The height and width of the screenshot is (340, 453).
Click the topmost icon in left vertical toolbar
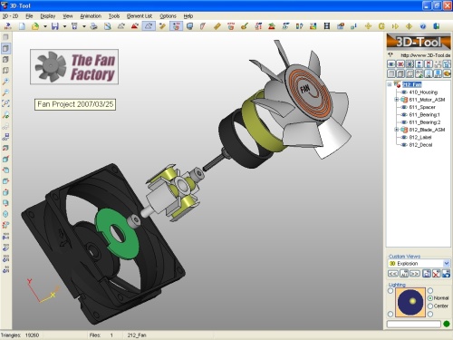coord(5,37)
